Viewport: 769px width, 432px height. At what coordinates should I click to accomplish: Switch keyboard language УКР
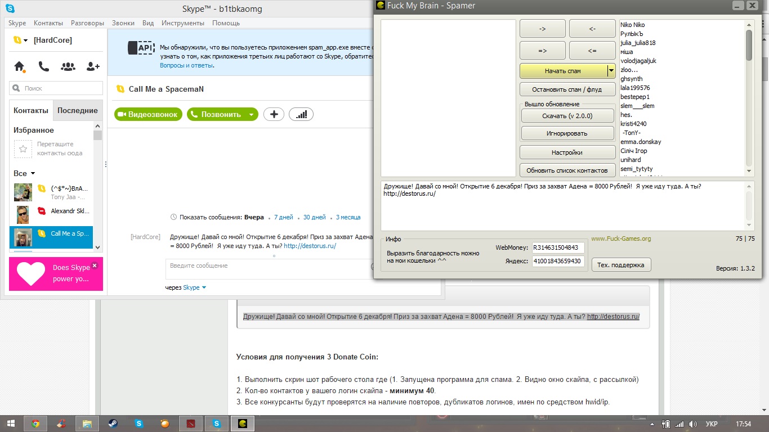click(x=712, y=424)
